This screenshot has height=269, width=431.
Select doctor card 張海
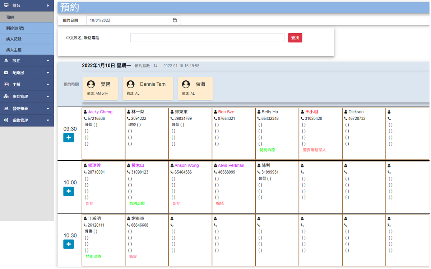click(x=195, y=89)
